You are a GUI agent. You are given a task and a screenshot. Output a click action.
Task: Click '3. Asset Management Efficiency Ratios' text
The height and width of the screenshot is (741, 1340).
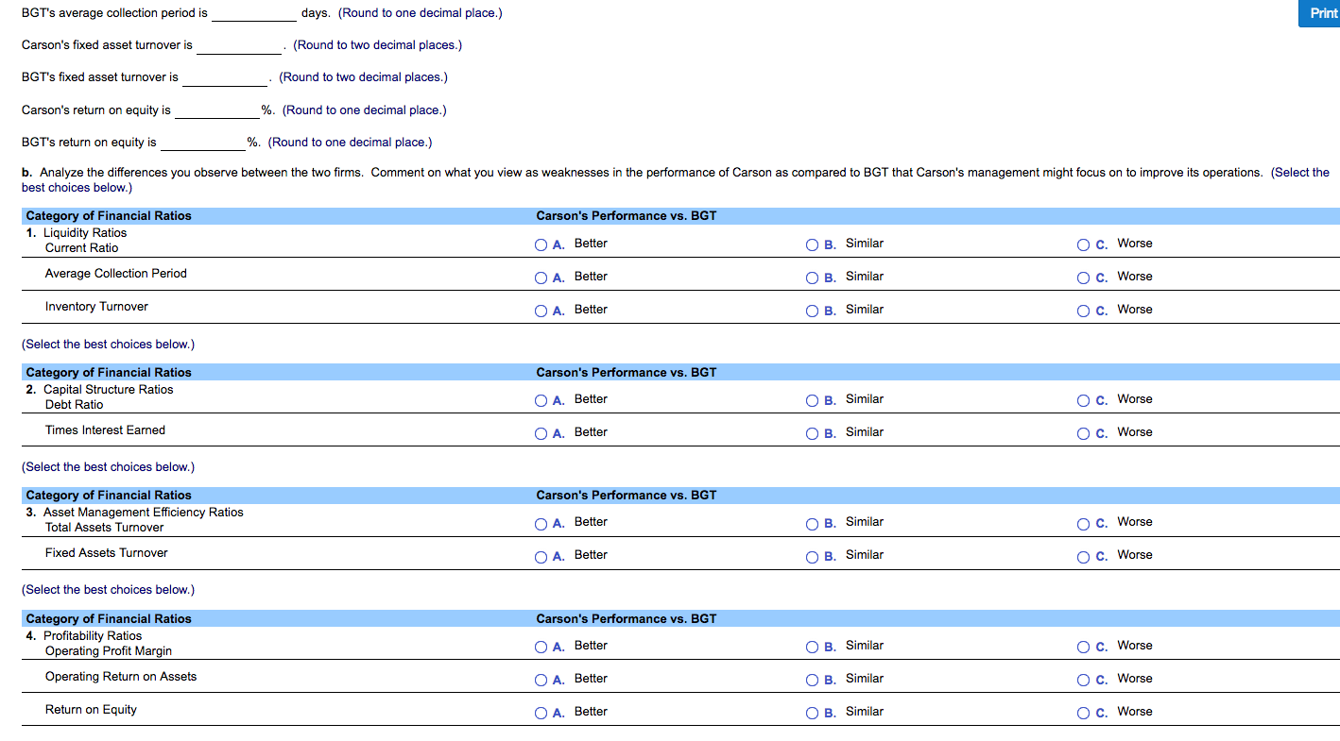point(135,513)
